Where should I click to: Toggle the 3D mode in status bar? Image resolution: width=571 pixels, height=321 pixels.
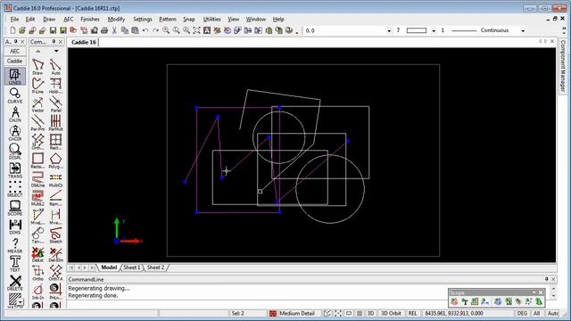tap(370, 313)
